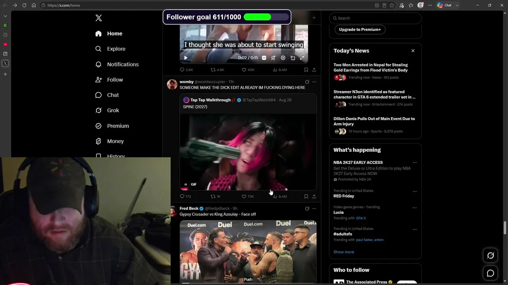Share womby's post
The width and height of the screenshot is (508, 285).
coord(314,196)
